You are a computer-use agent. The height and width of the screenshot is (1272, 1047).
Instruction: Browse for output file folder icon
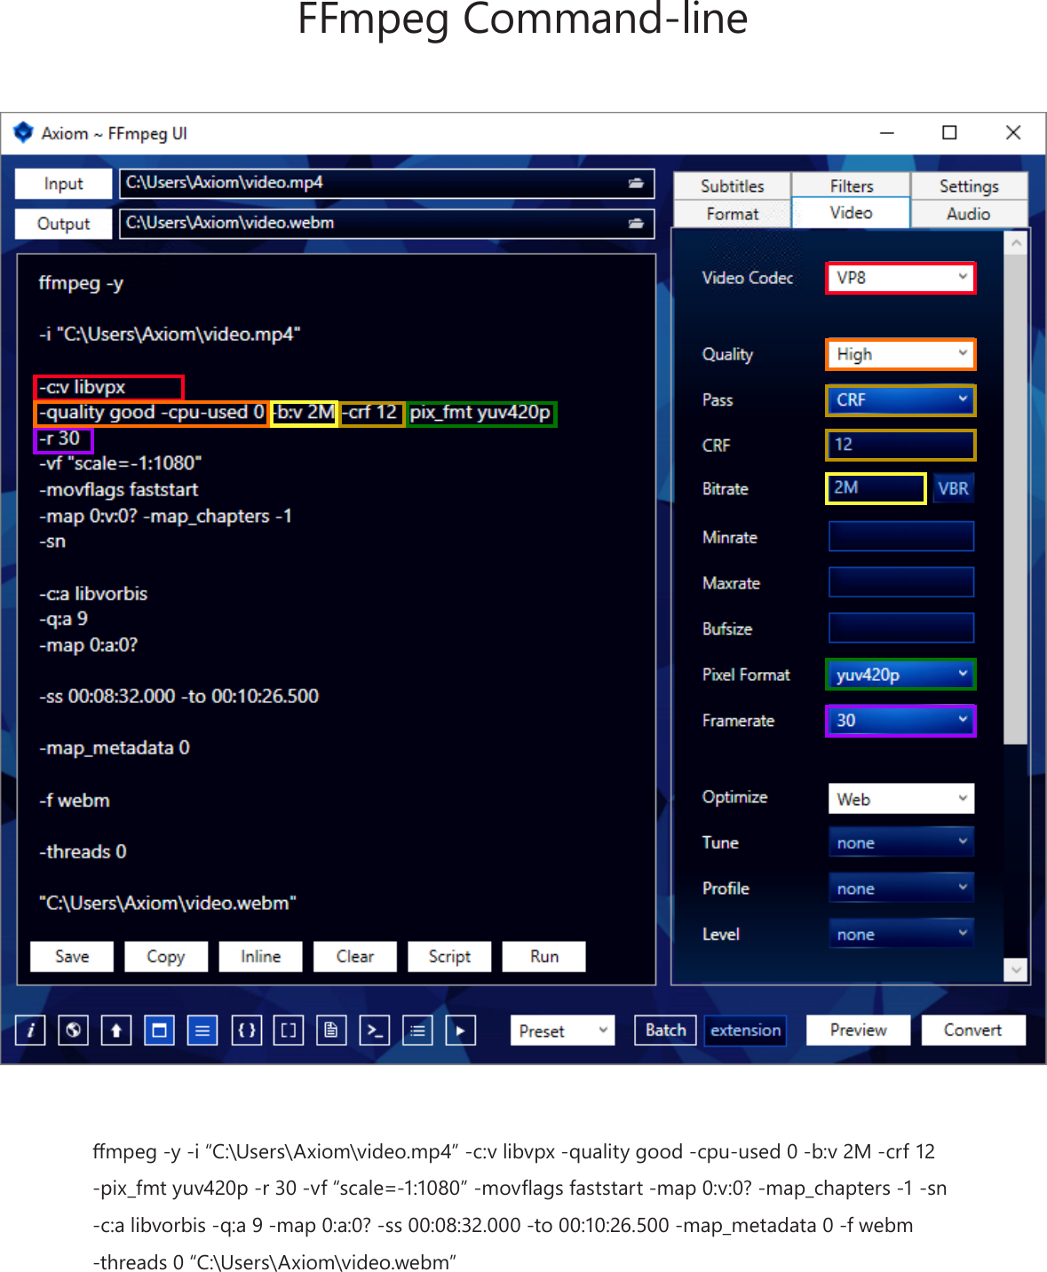[x=636, y=224]
